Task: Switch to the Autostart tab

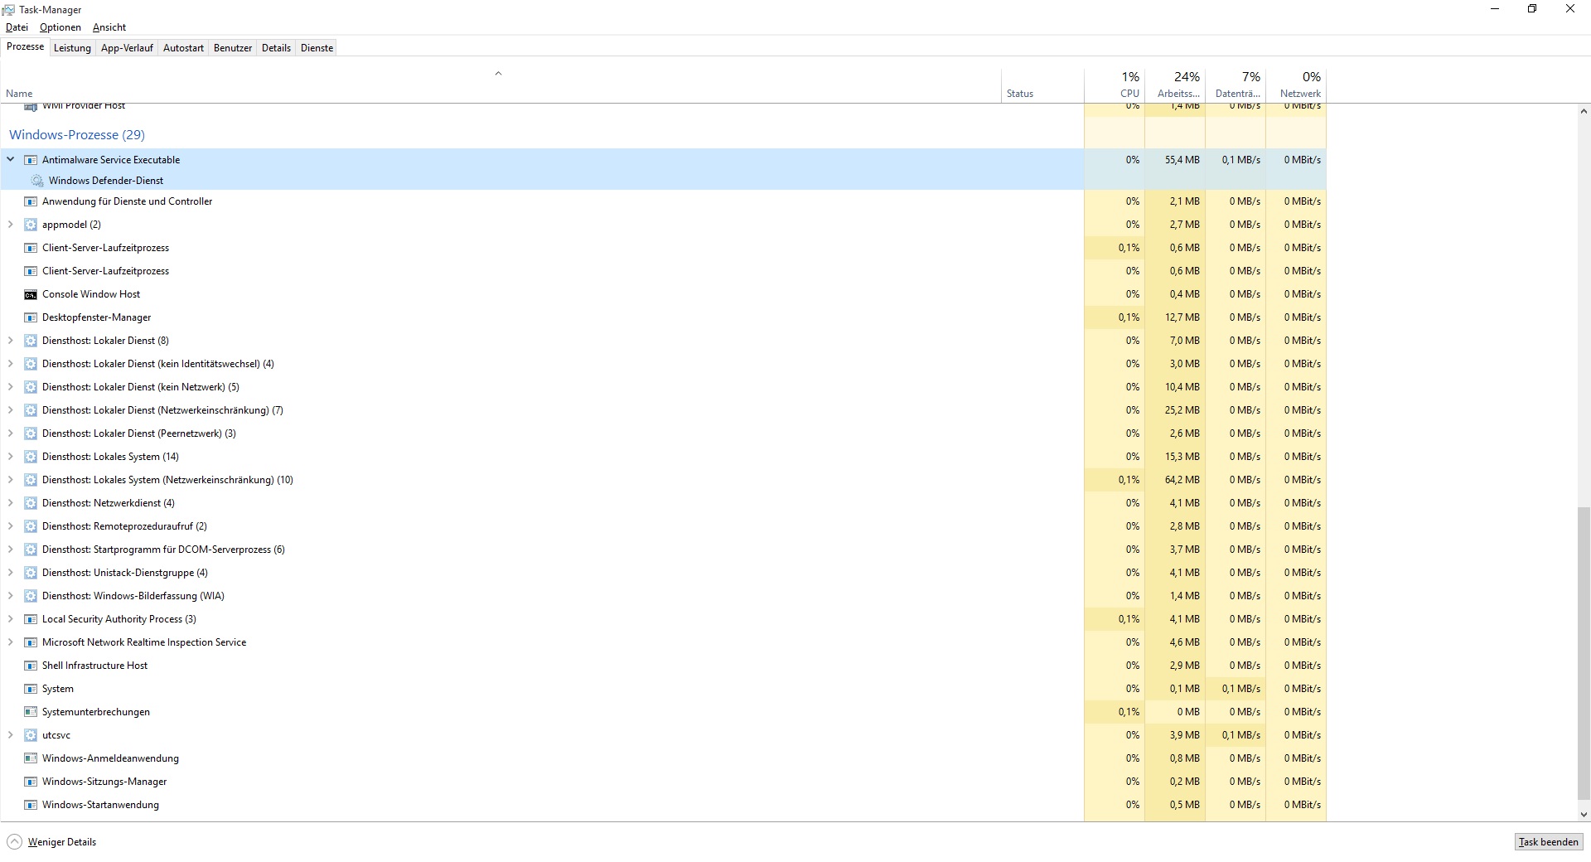Action: coord(183,48)
